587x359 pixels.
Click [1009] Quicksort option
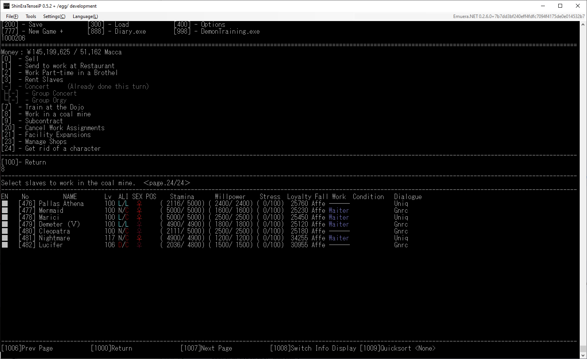[397, 348]
